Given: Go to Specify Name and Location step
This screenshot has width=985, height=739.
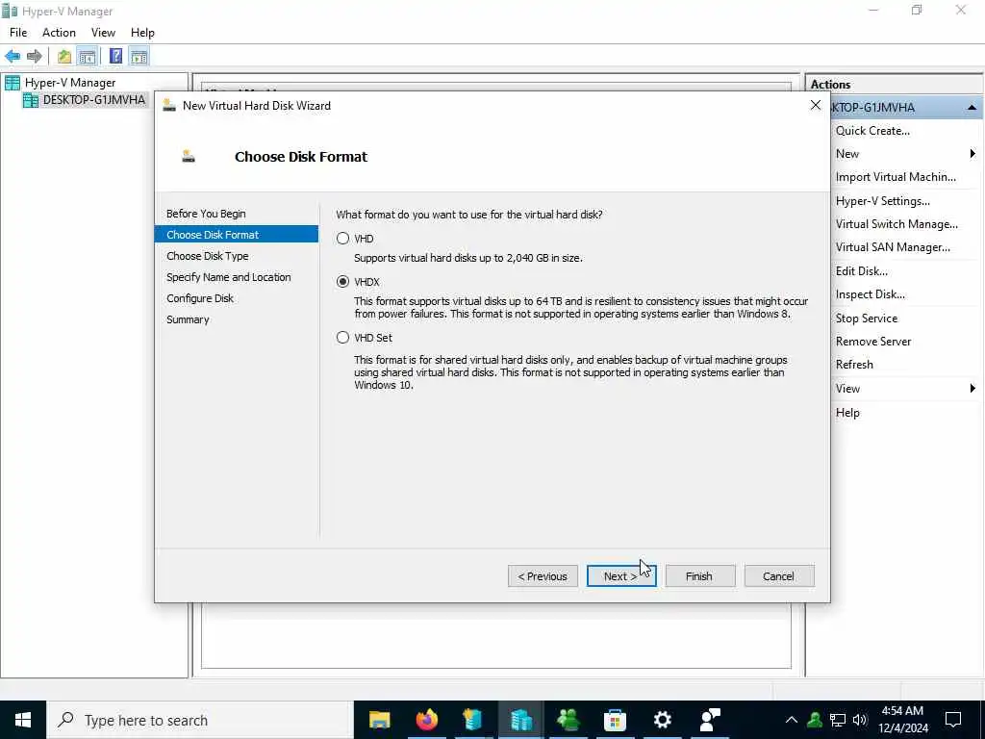Looking at the screenshot, I should [x=229, y=277].
